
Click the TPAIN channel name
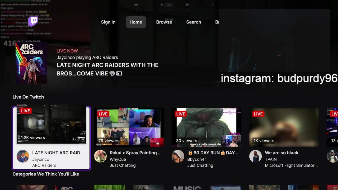271,159
